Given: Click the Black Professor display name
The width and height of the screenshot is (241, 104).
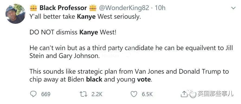Looking at the screenshot, I should click(x=63, y=8).
